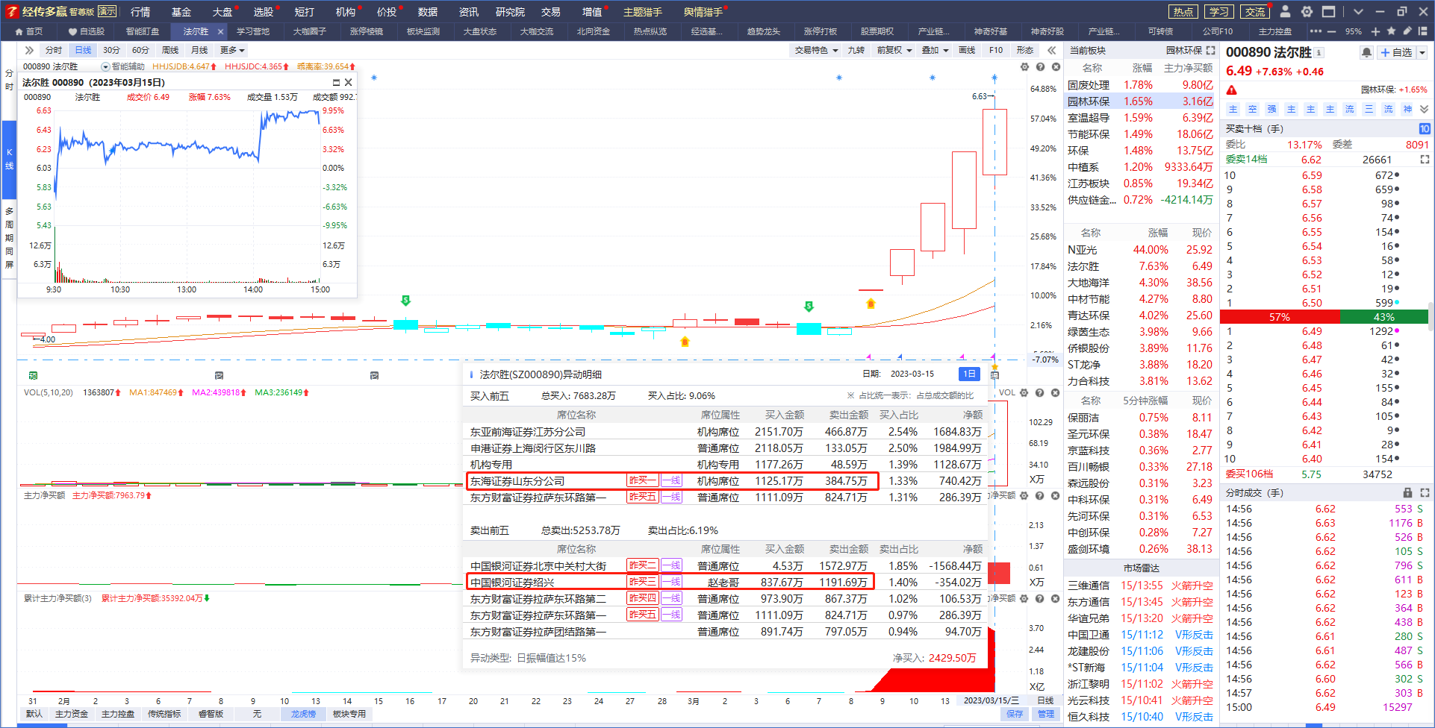This screenshot has width=1435, height=728.
Task: Open the three-dots more tabs icon
Action: tap(1316, 31)
